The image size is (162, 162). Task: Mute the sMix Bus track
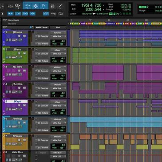click(x=24, y=156)
